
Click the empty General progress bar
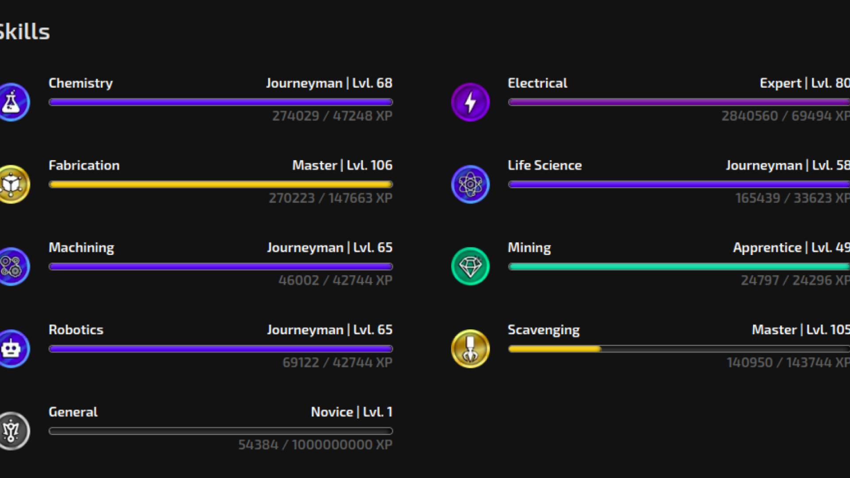pos(220,431)
